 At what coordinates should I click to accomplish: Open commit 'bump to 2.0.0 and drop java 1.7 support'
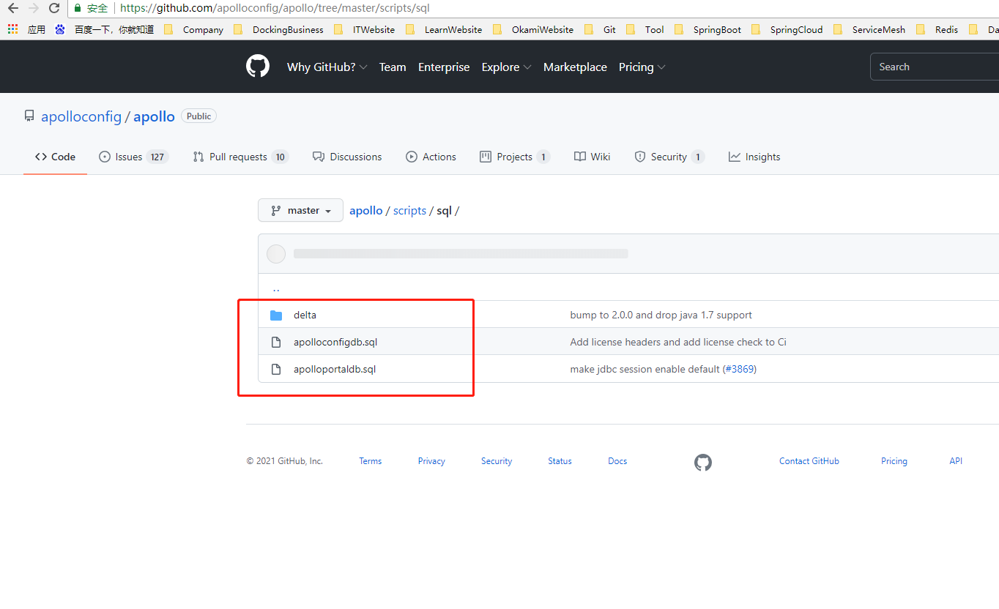coord(661,315)
